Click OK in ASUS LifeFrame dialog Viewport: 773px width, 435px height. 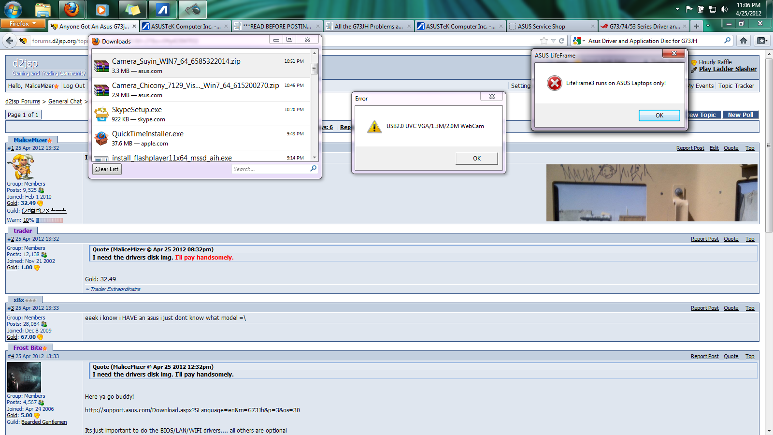pyautogui.click(x=659, y=116)
